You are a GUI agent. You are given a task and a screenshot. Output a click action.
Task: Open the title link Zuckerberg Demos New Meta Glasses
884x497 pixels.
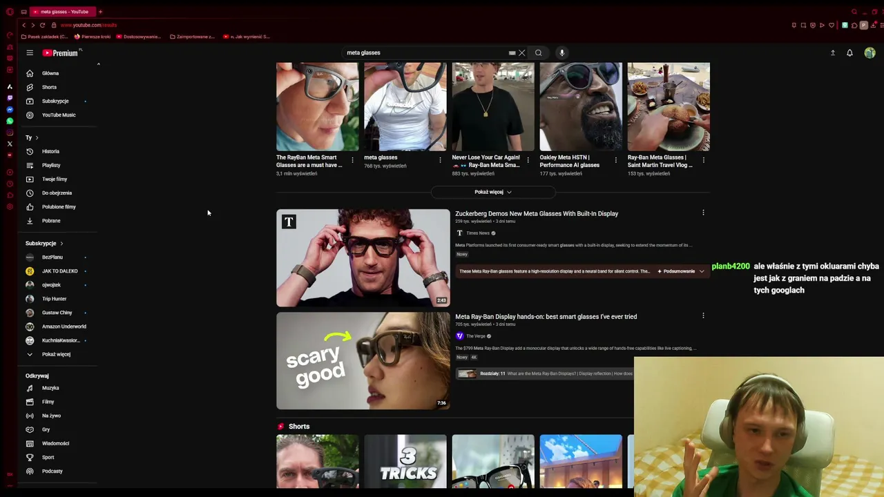pyautogui.click(x=537, y=213)
